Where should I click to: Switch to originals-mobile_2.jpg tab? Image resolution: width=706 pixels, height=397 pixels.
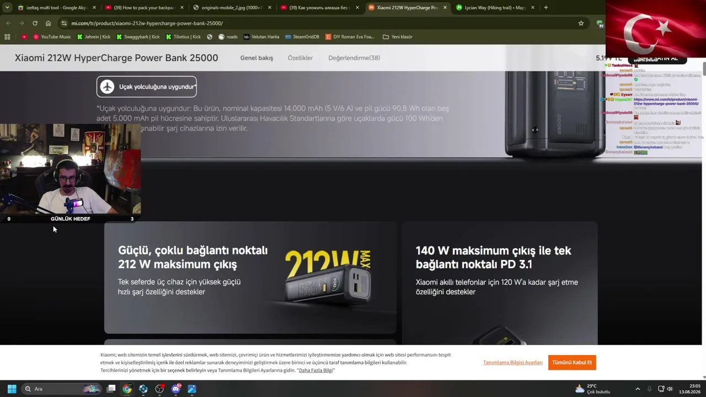point(232,8)
